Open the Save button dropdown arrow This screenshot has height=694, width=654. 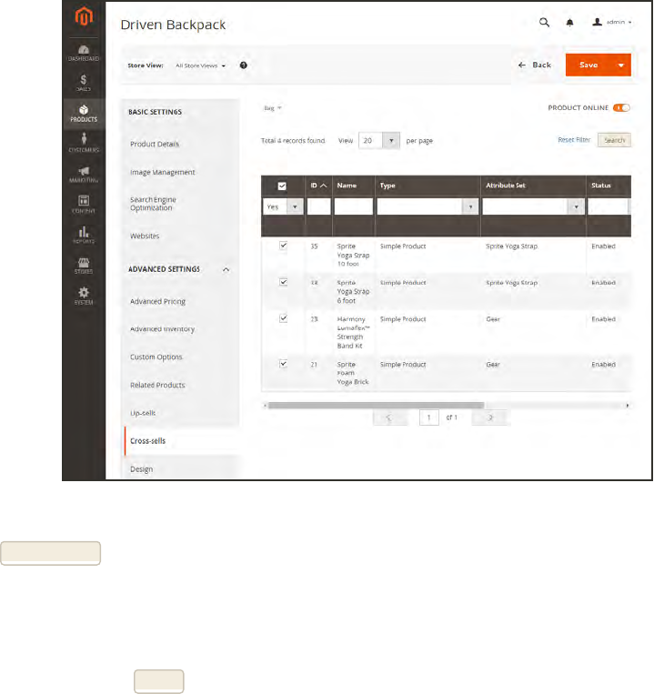621,65
